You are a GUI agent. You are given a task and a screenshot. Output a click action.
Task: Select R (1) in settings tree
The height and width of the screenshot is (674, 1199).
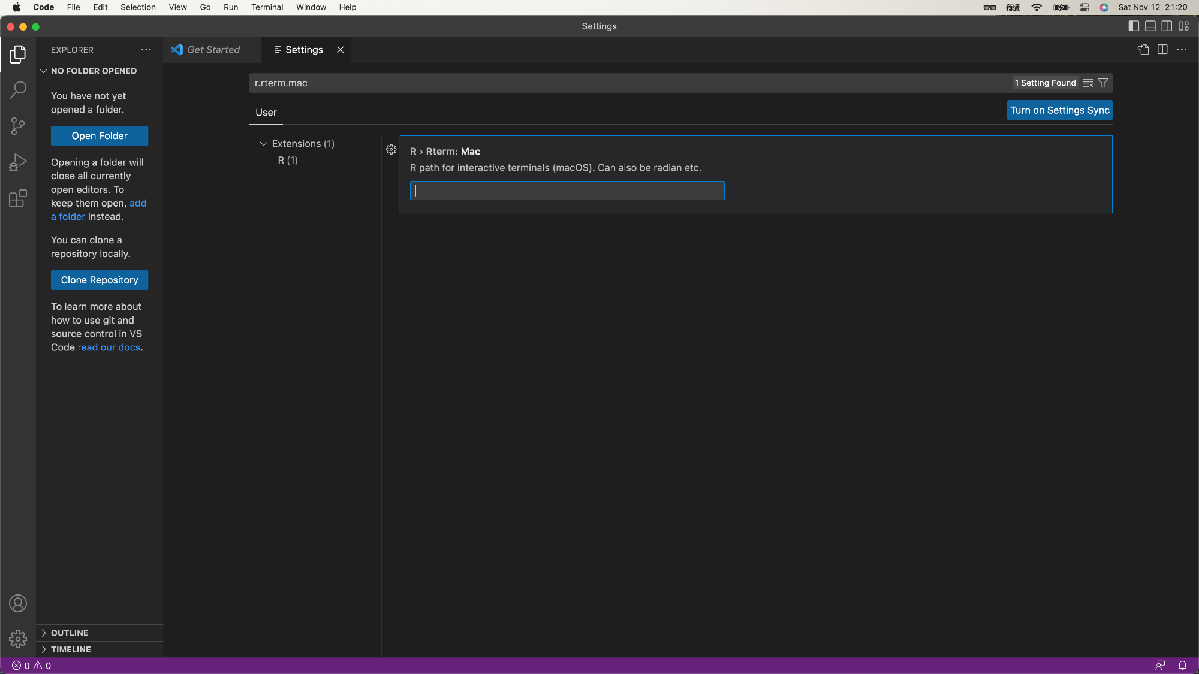pyautogui.click(x=288, y=161)
